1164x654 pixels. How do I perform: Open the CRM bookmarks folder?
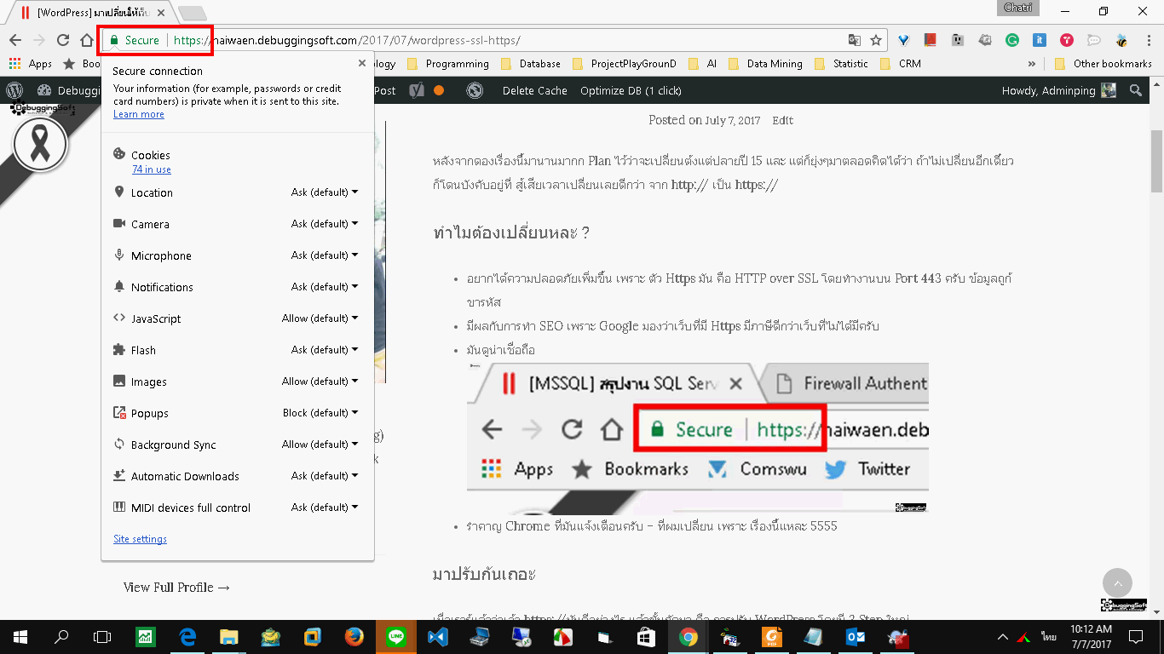pyautogui.click(x=901, y=64)
